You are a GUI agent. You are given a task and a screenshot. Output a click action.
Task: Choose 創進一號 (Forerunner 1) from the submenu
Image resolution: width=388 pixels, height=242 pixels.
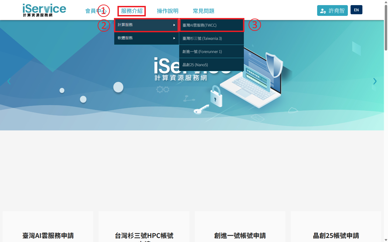pos(212,51)
